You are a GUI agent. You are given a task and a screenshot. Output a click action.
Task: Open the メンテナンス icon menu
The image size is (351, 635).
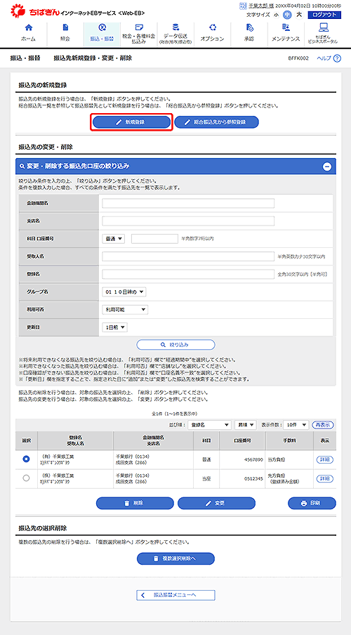tap(286, 28)
